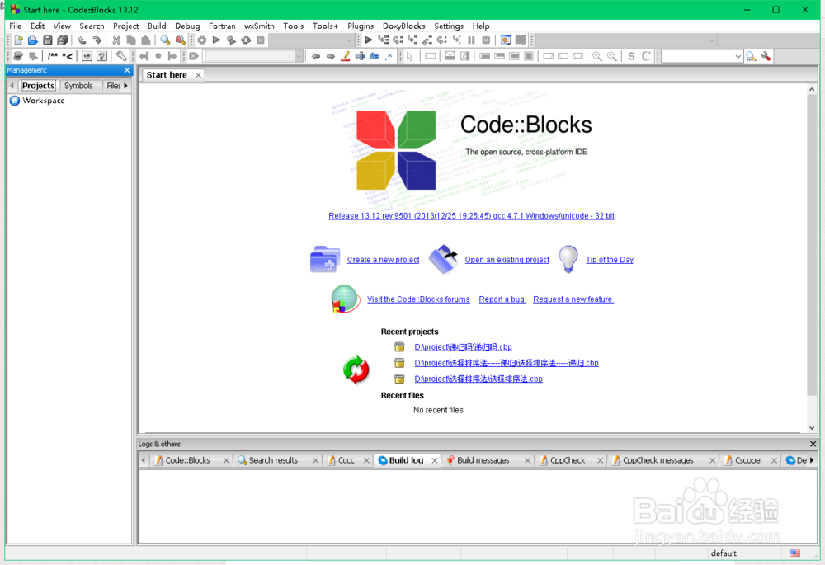The image size is (825, 565).
Task: Click the Zoom in magnifier icon
Action: pyautogui.click(x=597, y=56)
